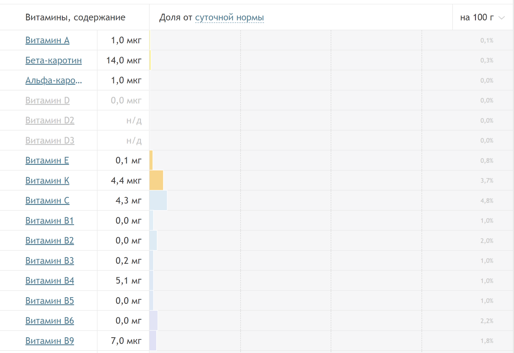Open the Бета-каротин link

coord(53,60)
